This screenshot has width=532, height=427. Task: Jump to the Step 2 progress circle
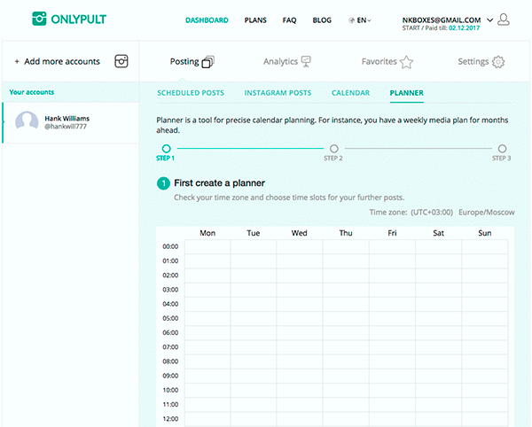(x=334, y=149)
